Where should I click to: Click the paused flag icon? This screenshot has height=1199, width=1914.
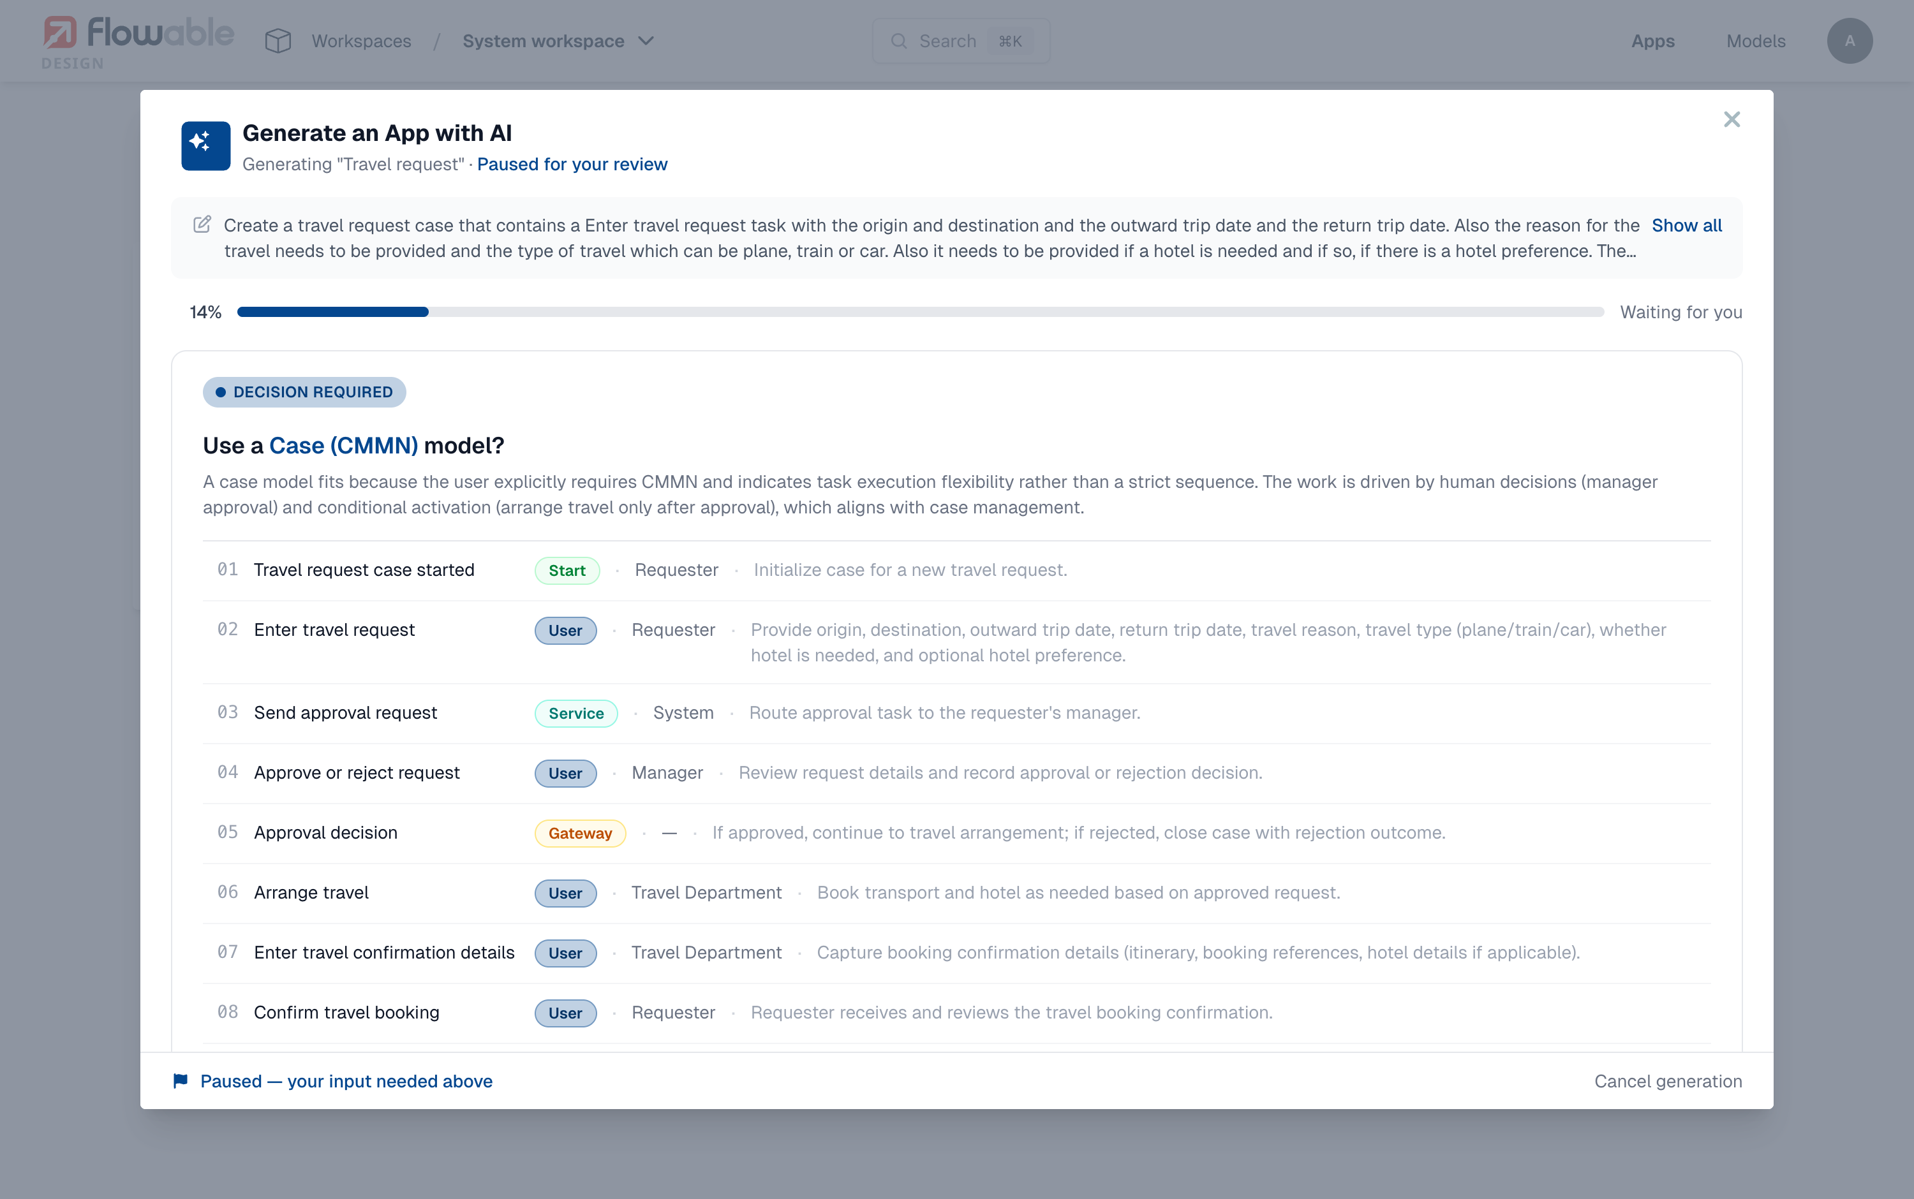(181, 1081)
